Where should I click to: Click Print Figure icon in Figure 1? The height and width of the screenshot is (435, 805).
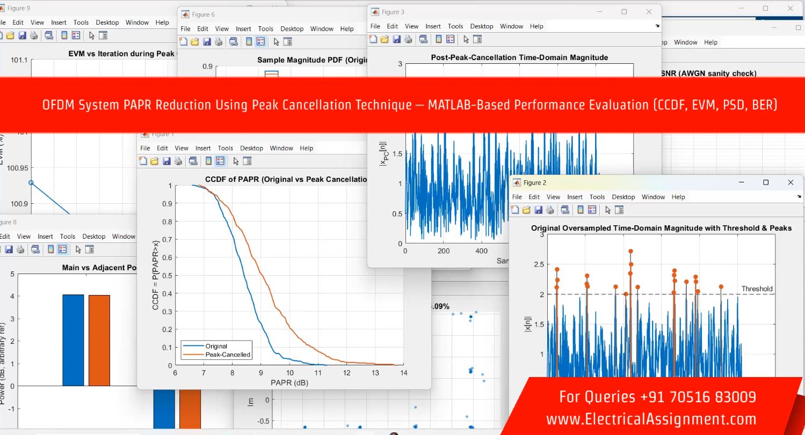point(178,161)
